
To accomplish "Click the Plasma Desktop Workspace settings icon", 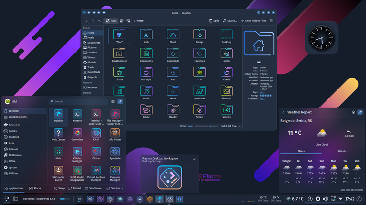I will coord(170,178).
